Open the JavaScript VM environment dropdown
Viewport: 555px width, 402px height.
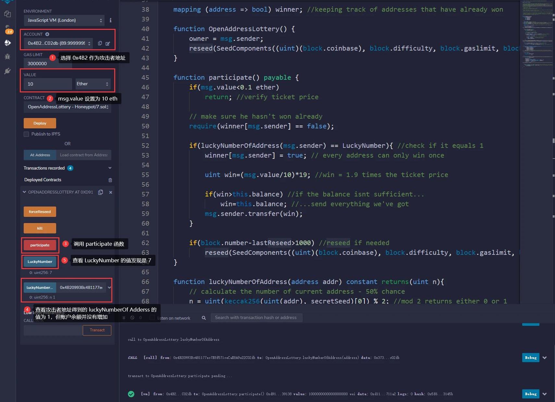64,20
